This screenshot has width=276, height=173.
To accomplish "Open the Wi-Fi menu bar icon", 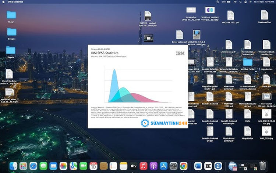I will click(x=235, y=2).
